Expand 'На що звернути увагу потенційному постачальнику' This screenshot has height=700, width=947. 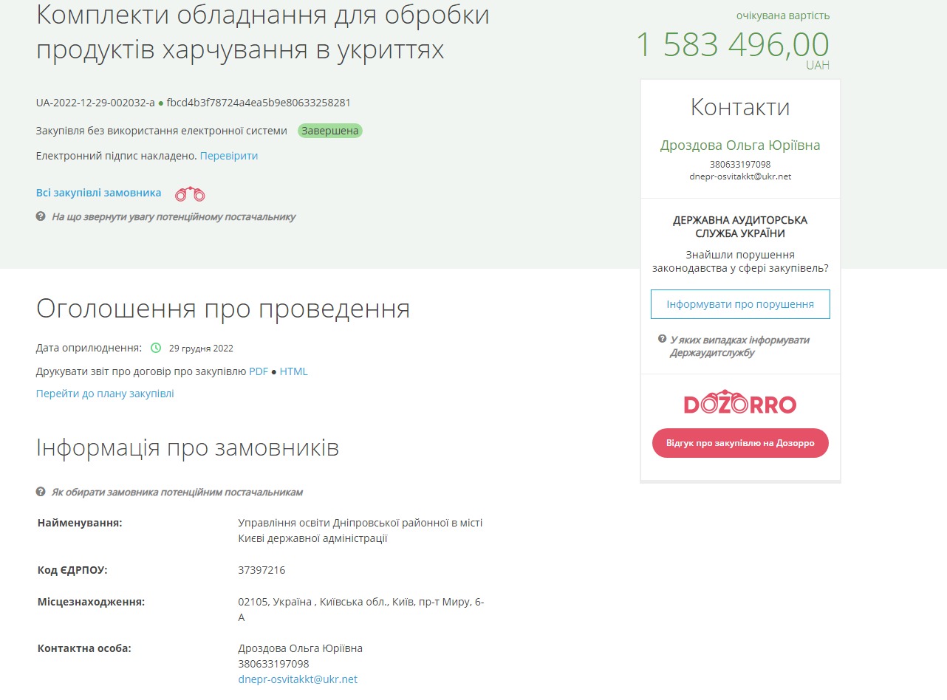point(174,217)
